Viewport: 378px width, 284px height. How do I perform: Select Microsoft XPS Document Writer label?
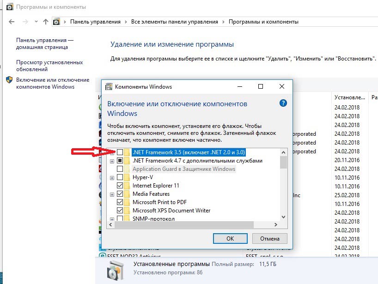click(171, 211)
